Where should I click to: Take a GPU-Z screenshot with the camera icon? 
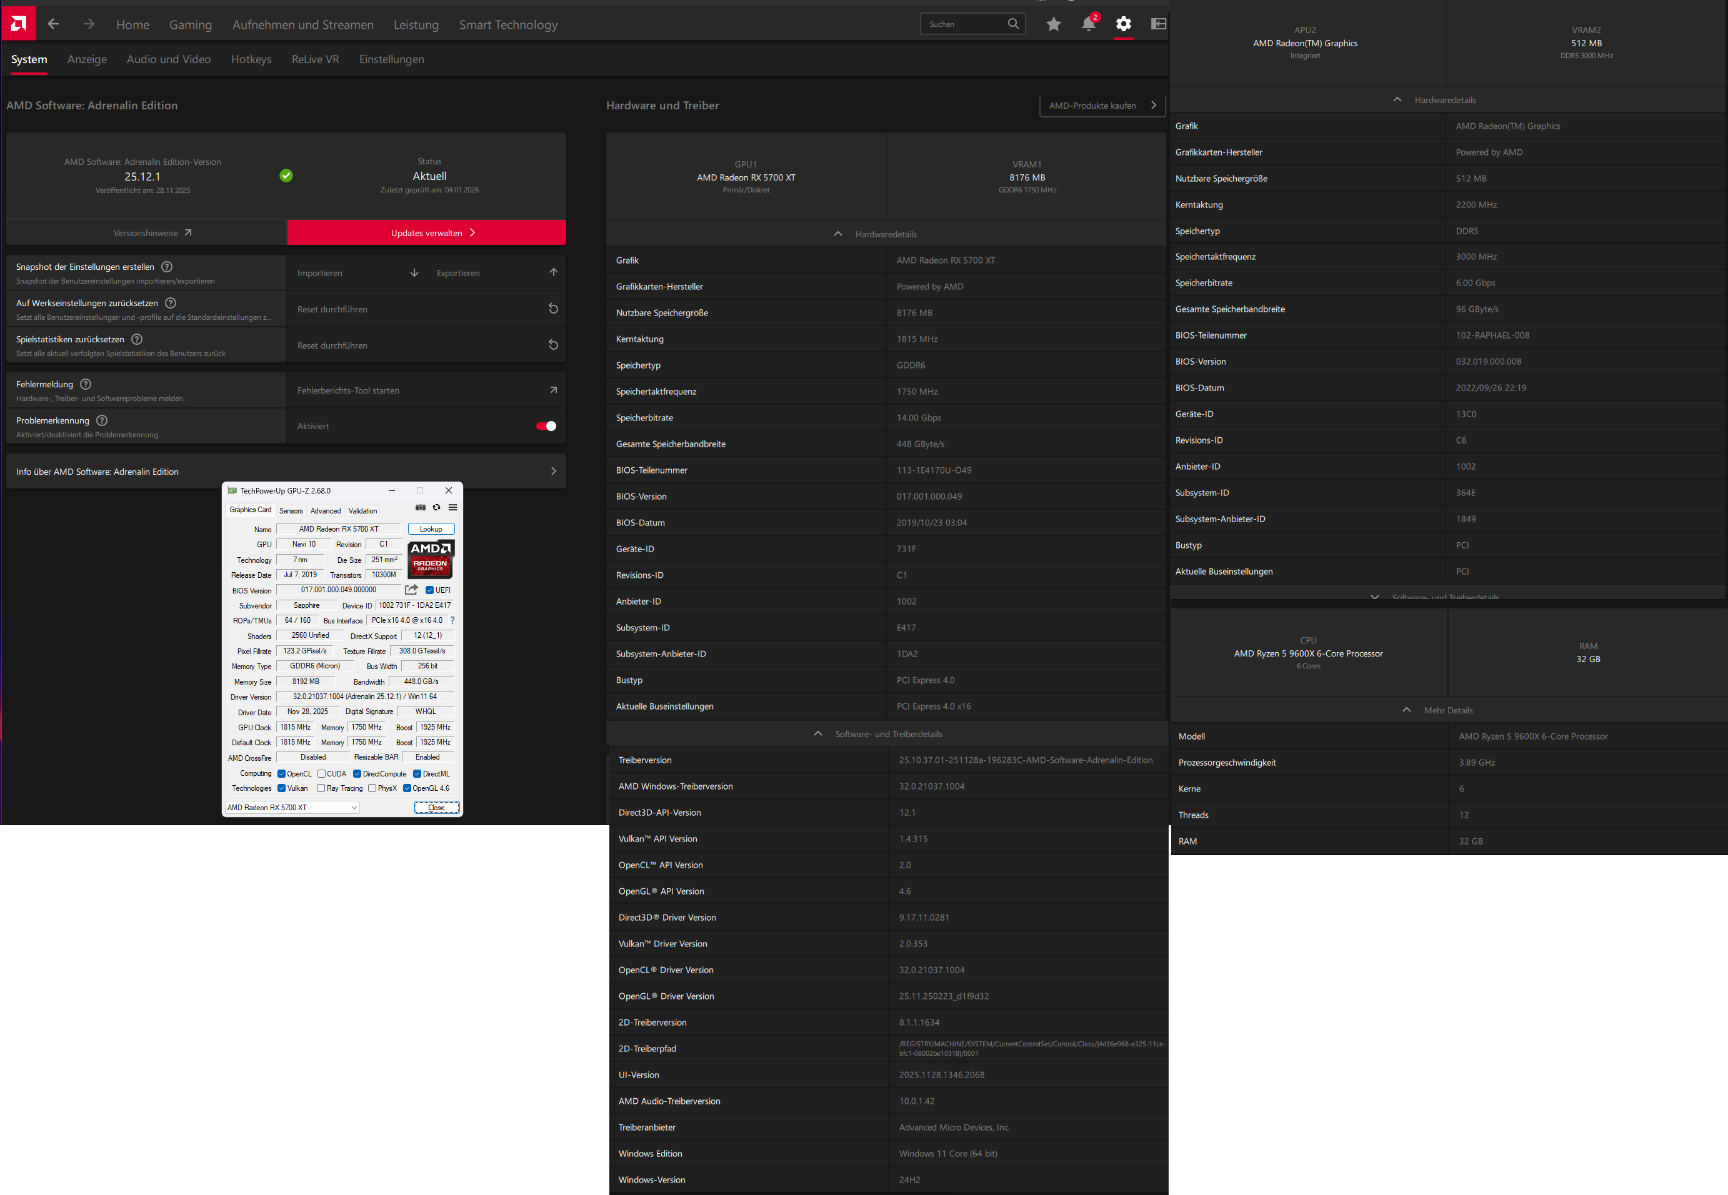tap(420, 508)
